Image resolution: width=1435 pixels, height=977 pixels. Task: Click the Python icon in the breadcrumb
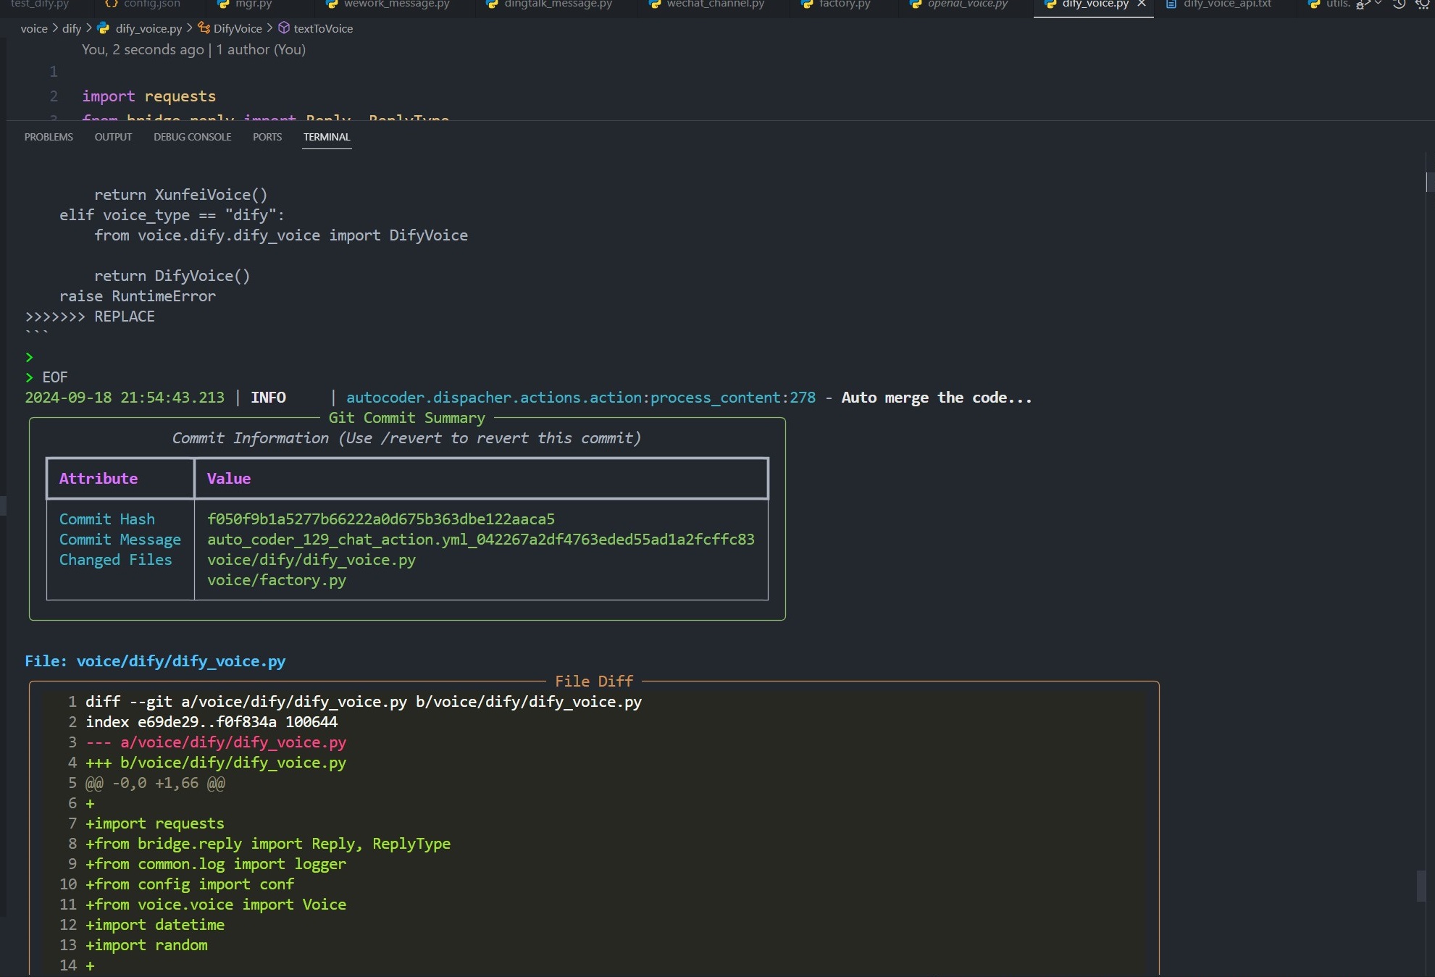tap(104, 28)
